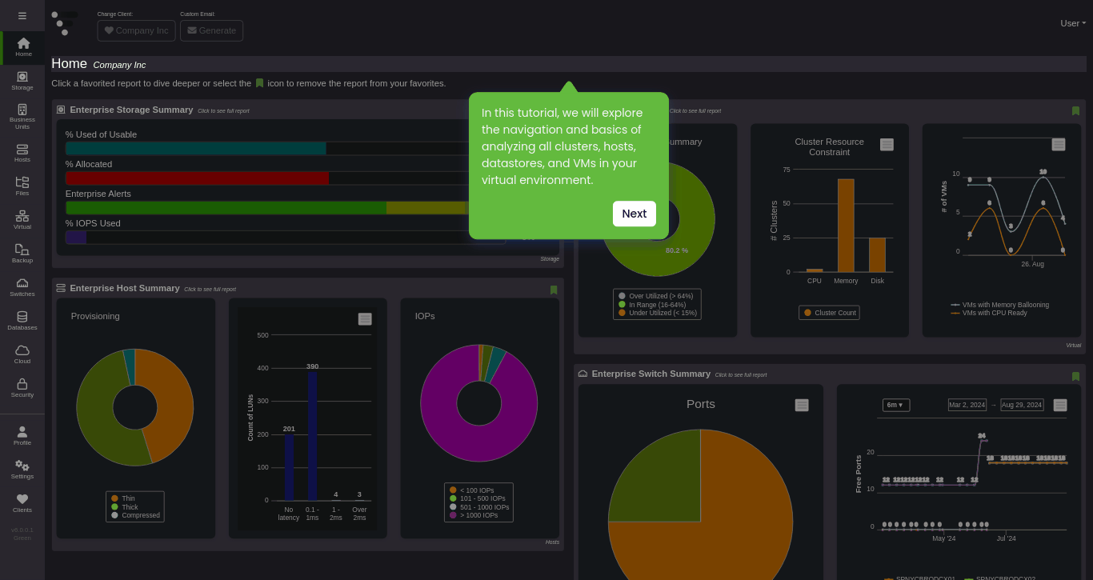
Task: Click Next in the tutorial popup
Action: tap(635, 214)
